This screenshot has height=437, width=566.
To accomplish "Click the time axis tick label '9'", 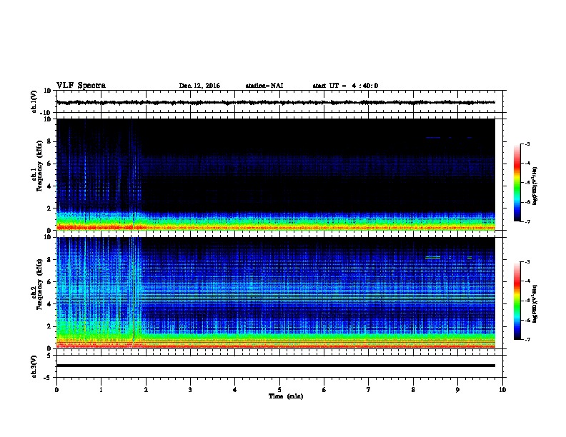I will (x=457, y=389).
